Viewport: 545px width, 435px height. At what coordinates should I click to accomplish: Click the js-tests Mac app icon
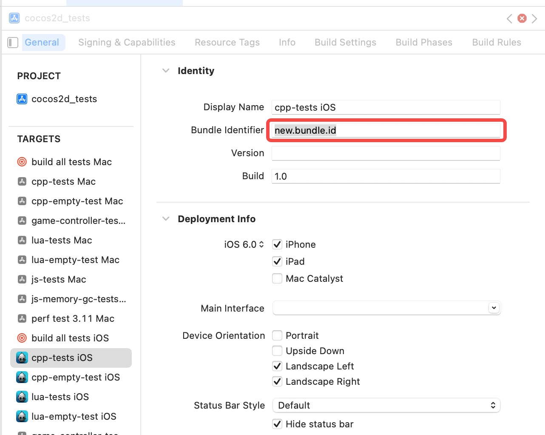(x=22, y=279)
